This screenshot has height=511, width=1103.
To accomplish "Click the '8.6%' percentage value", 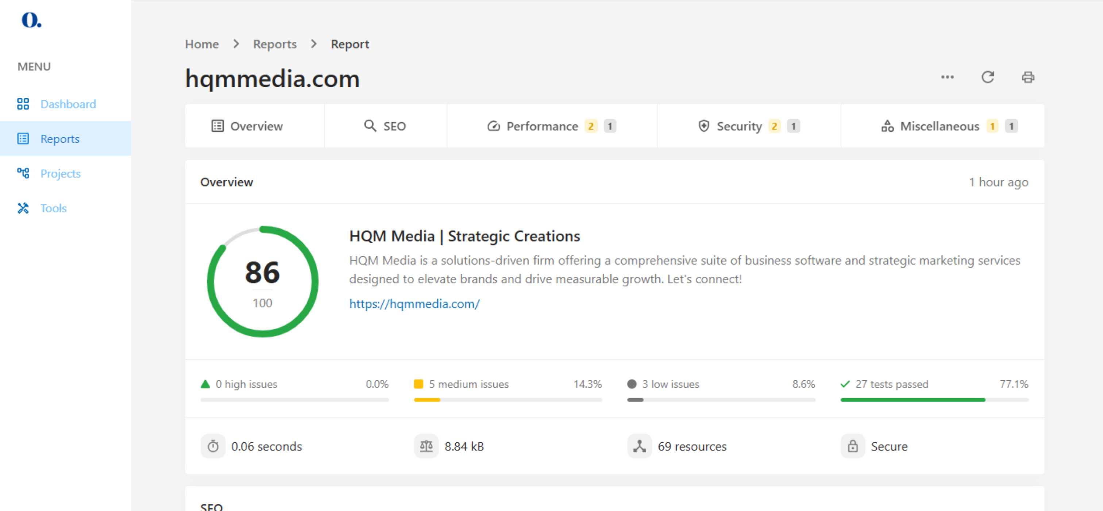I will [803, 384].
